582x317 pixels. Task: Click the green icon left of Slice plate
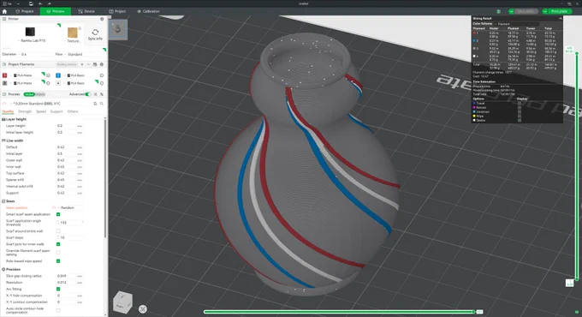(x=499, y=11)
